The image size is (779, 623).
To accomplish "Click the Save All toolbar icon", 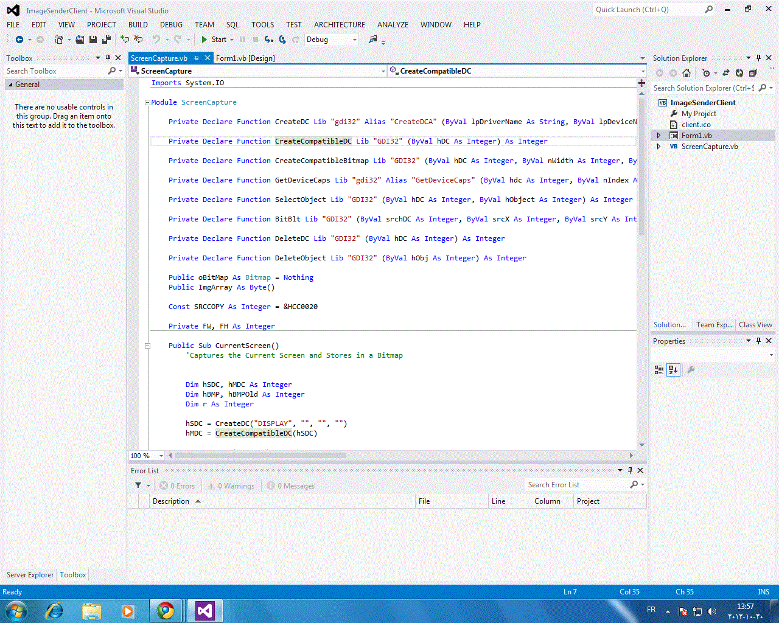I will 107,40.
